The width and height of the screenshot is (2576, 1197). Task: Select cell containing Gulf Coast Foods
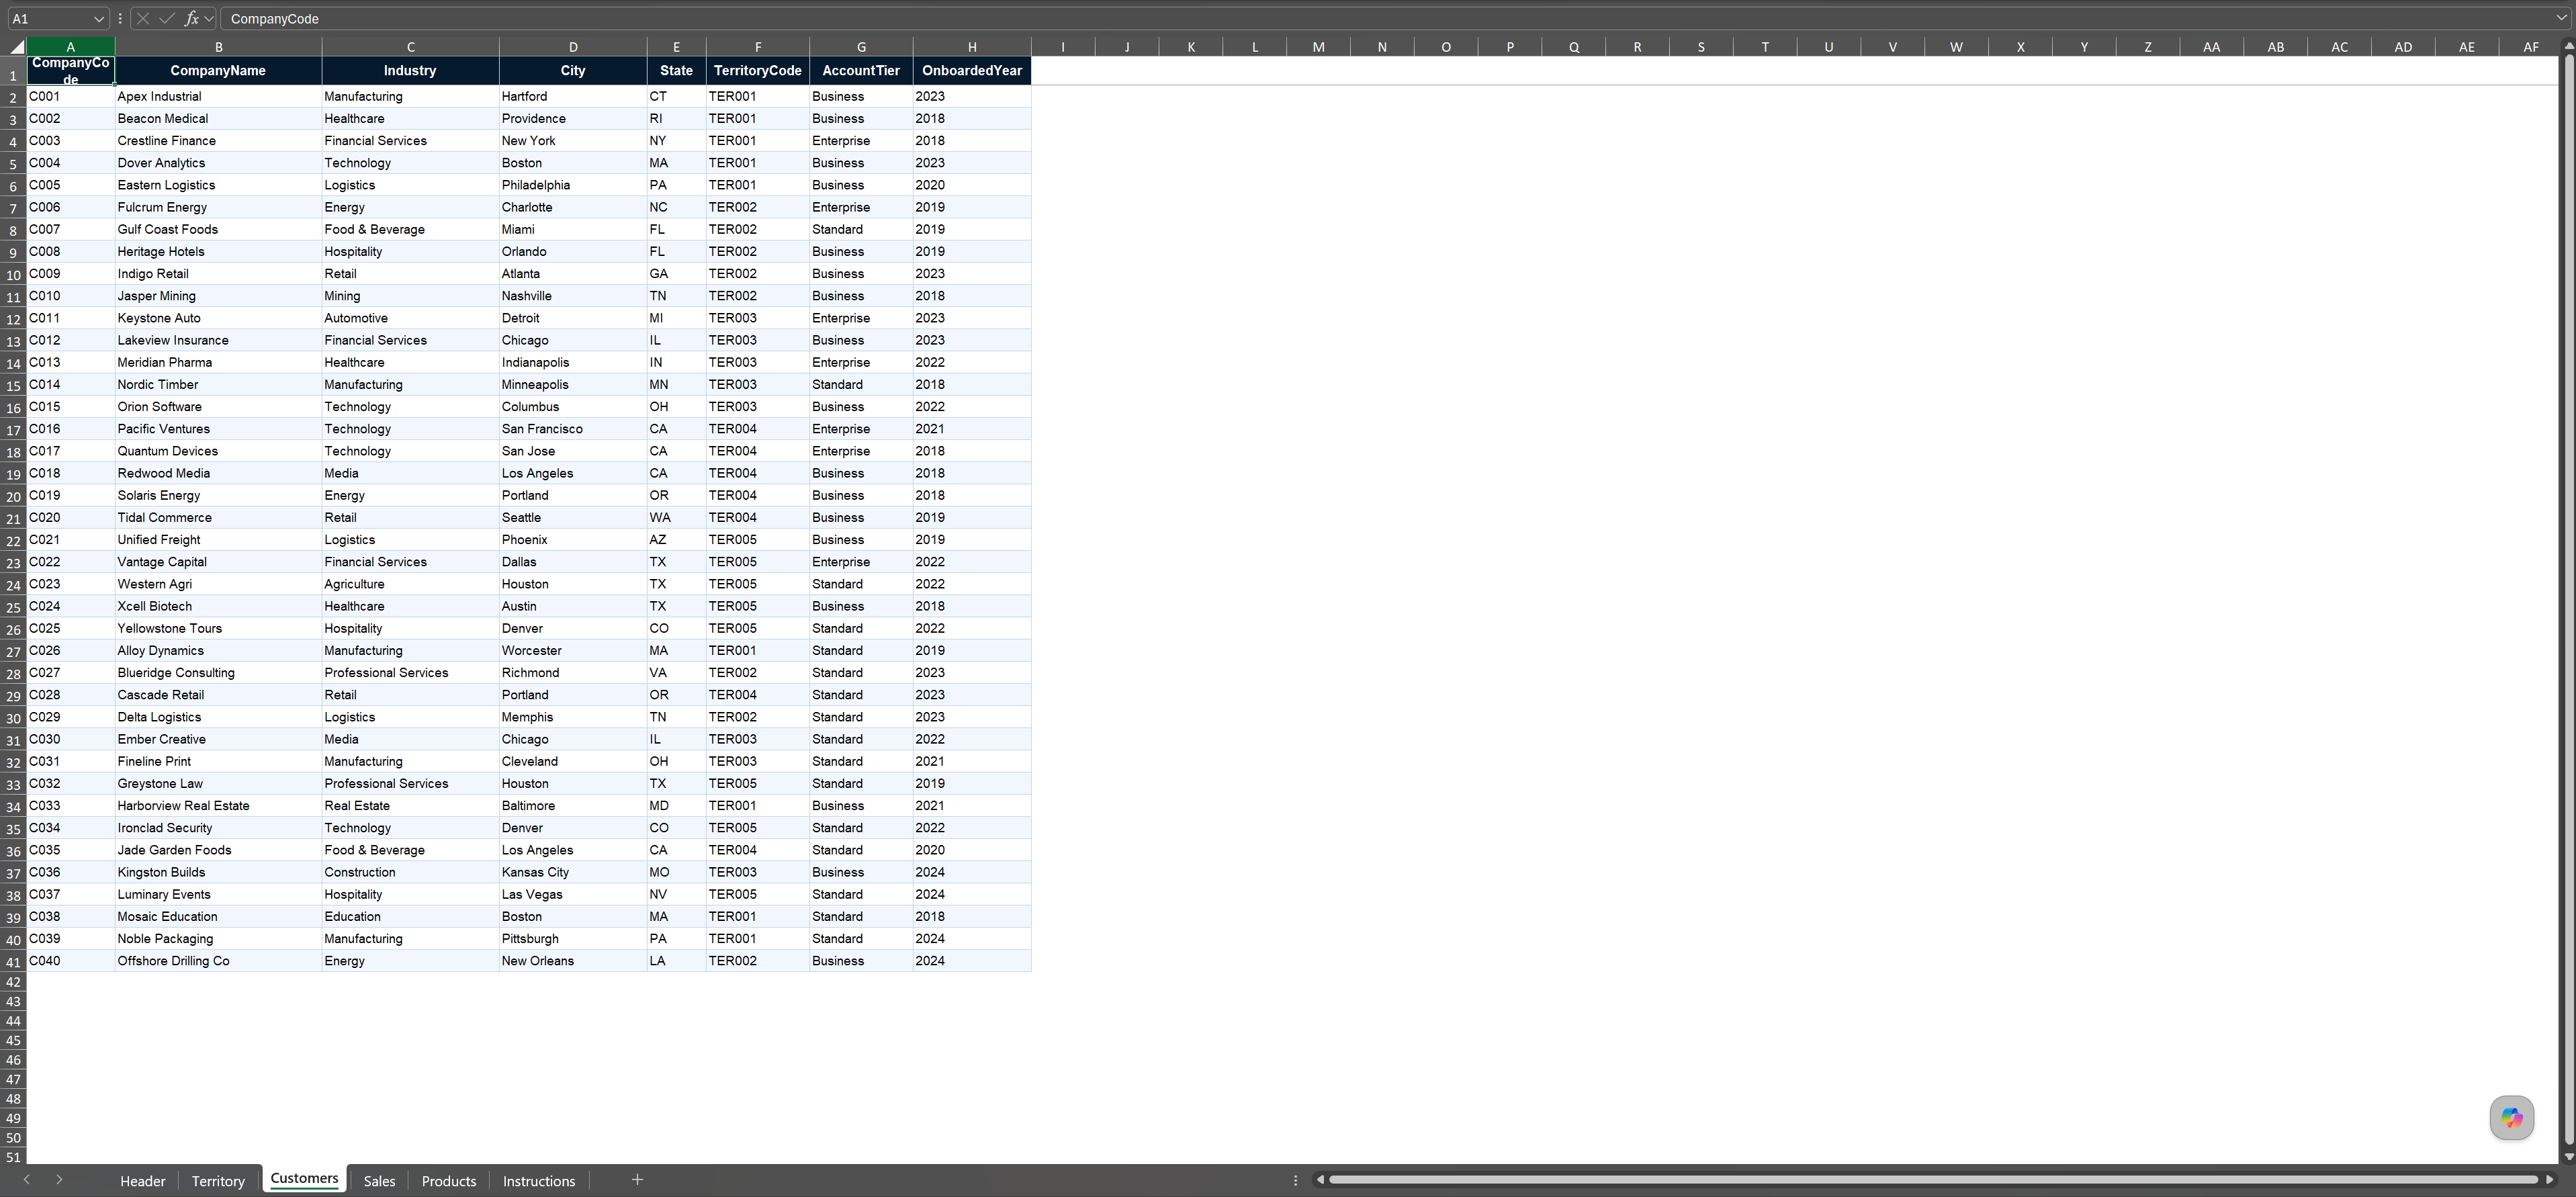[218, 230]
